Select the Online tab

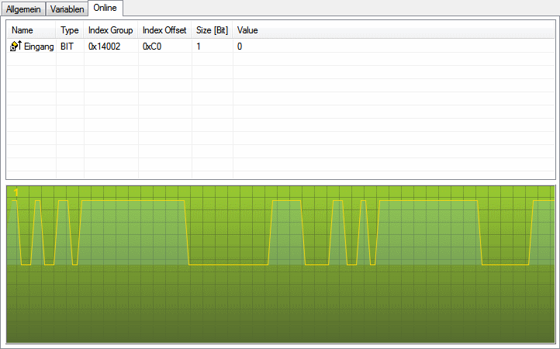[x=105, y=8]
